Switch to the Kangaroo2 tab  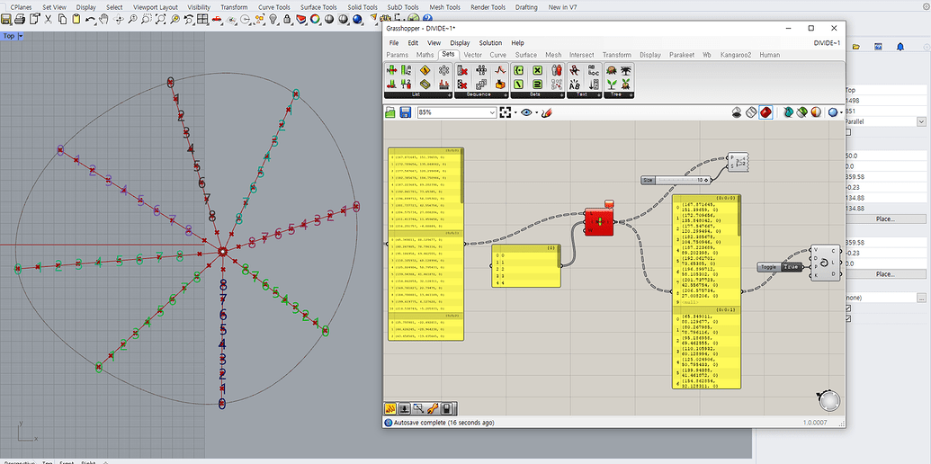(735, 55)
